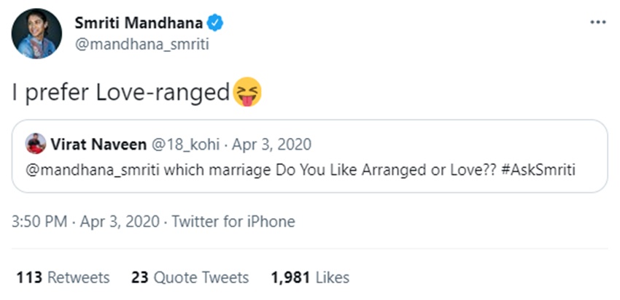Image resolution: width=620 pixels, height=300 pixels.
Task: Click the tongue-out emoji in tweet
Action: (247, 93)
